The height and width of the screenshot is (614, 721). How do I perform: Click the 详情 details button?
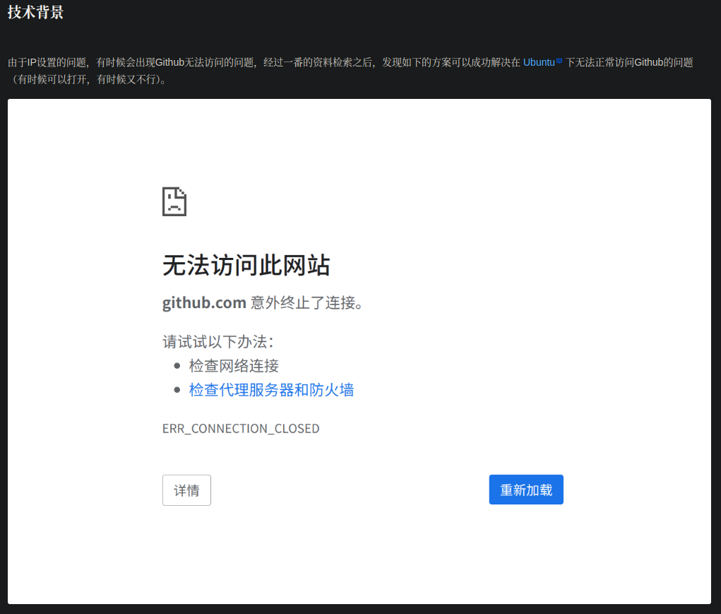[x=186, y=490]
